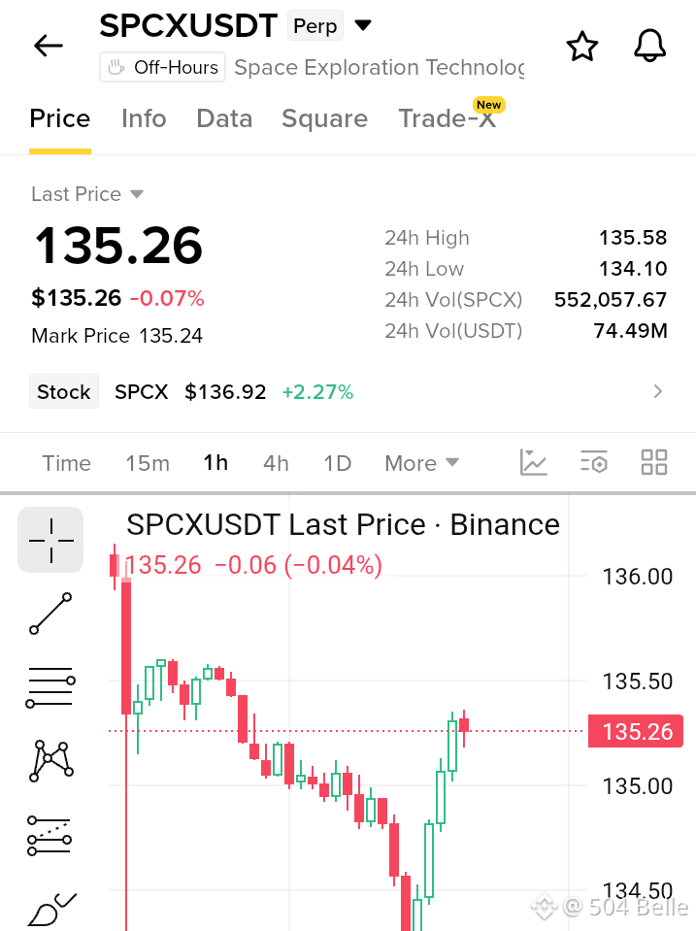Click the -0.07% price change text
Image resolution: width=696 pixels, height=931 pixels.
pyautogui.click(x=167, y=298)
